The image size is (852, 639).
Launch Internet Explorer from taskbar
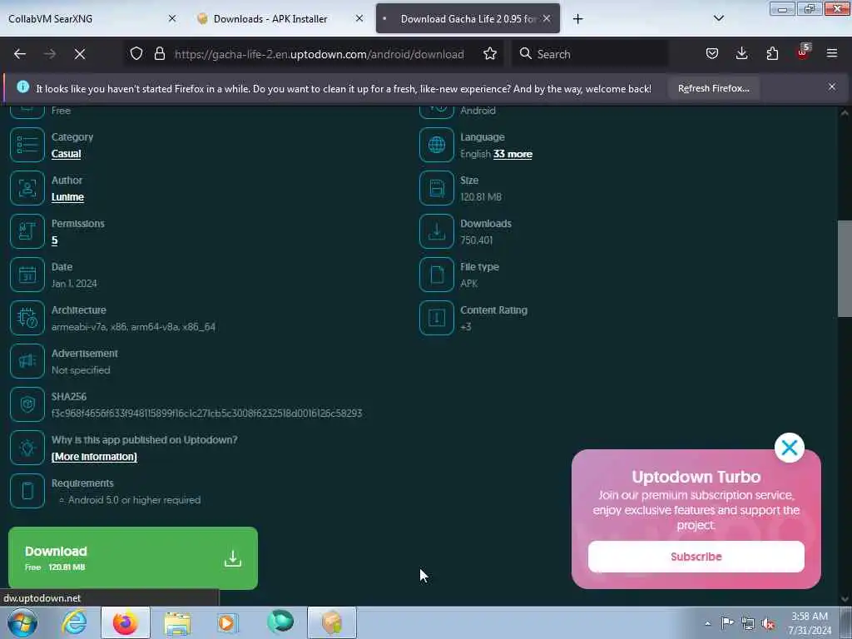74,622
